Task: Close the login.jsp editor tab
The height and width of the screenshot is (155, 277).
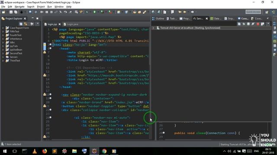Action: 60,24
